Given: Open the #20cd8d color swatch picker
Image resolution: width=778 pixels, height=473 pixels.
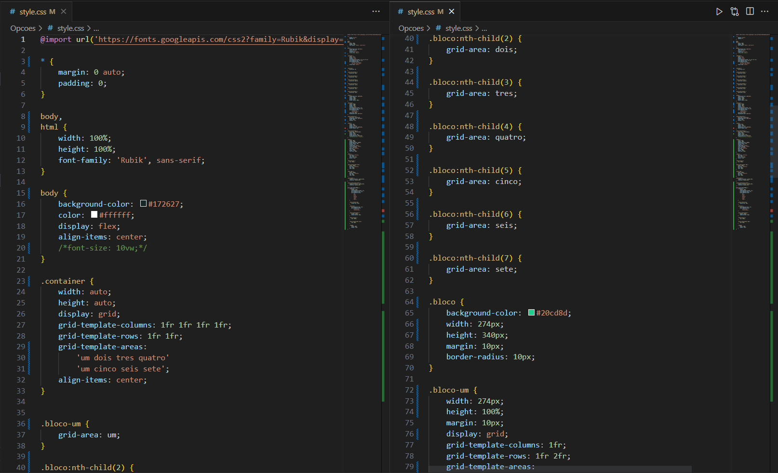Looking at the screenshot, I should tap(531, 313).
